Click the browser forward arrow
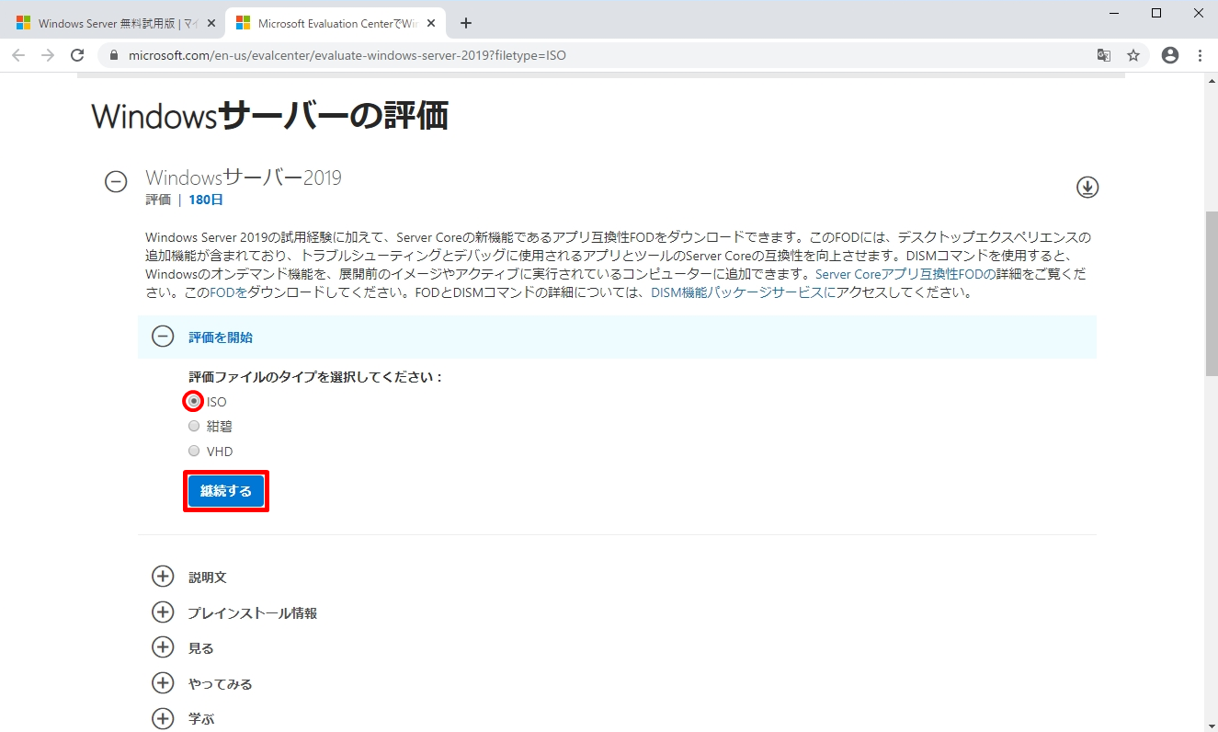Viewport: 1218px width, 732px height. (x=48, y=55)
